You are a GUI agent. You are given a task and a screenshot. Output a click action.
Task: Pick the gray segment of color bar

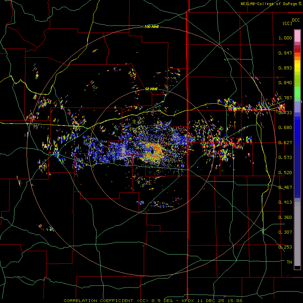coord(297,234)
